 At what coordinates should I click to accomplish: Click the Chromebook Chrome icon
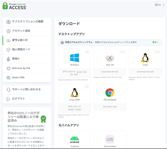pos(110,93)
